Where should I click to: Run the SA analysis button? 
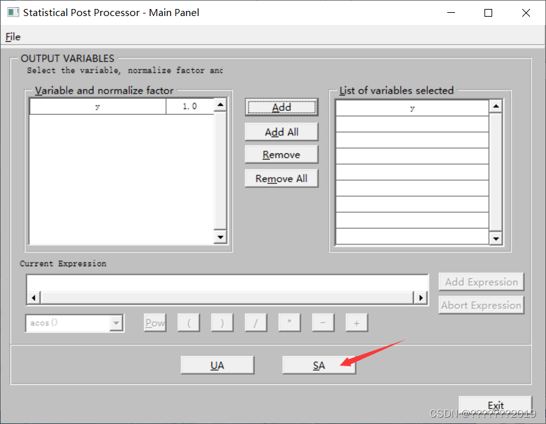coord(319,365)
